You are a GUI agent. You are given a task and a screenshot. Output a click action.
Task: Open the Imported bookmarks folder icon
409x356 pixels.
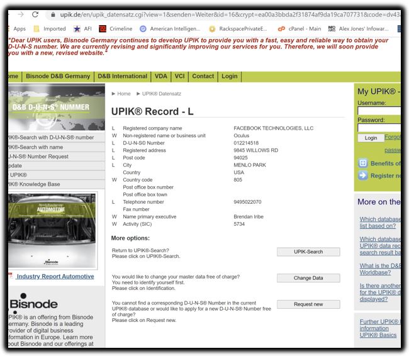point(36,29)
